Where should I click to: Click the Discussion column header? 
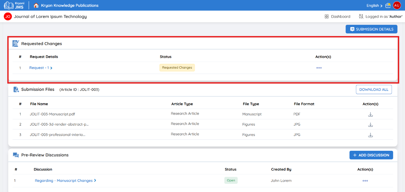(x=43, y=169)
